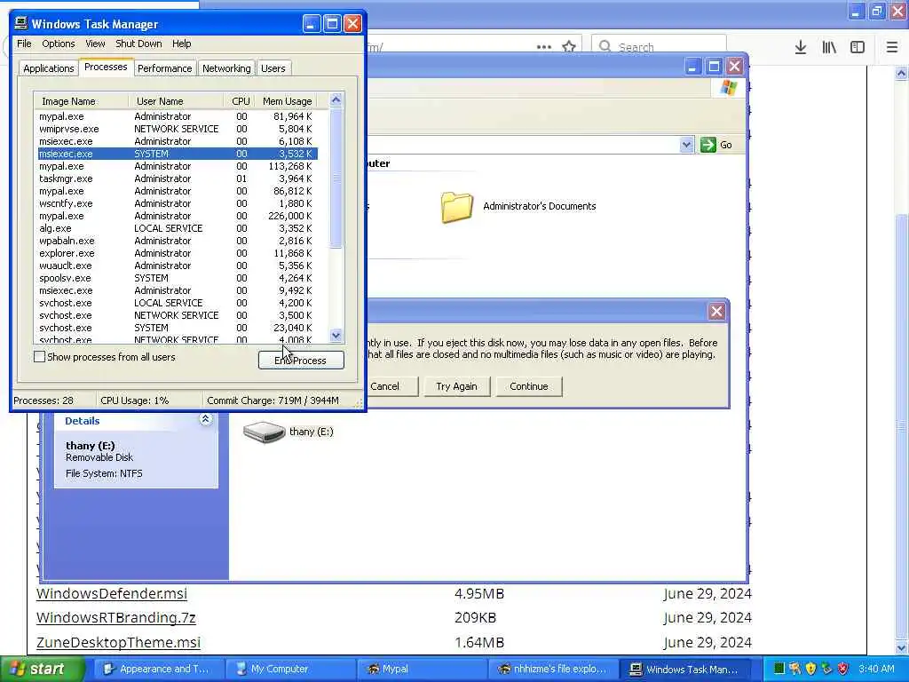Switch to the Applications tab
Viewport: 909px width, 682px height.
click(49, 68)
